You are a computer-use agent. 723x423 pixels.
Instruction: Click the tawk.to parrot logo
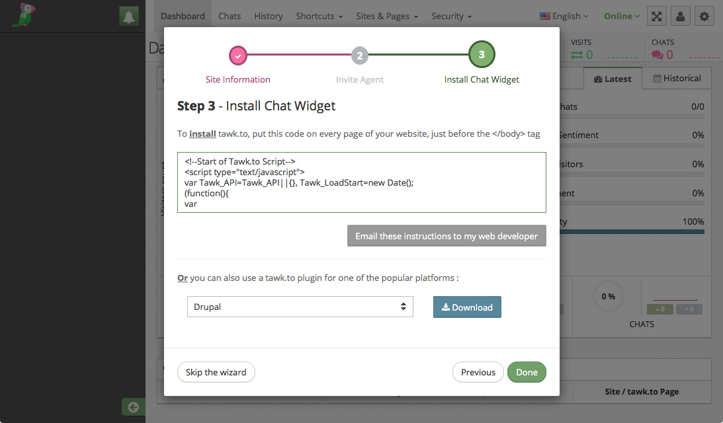[24, 15]
